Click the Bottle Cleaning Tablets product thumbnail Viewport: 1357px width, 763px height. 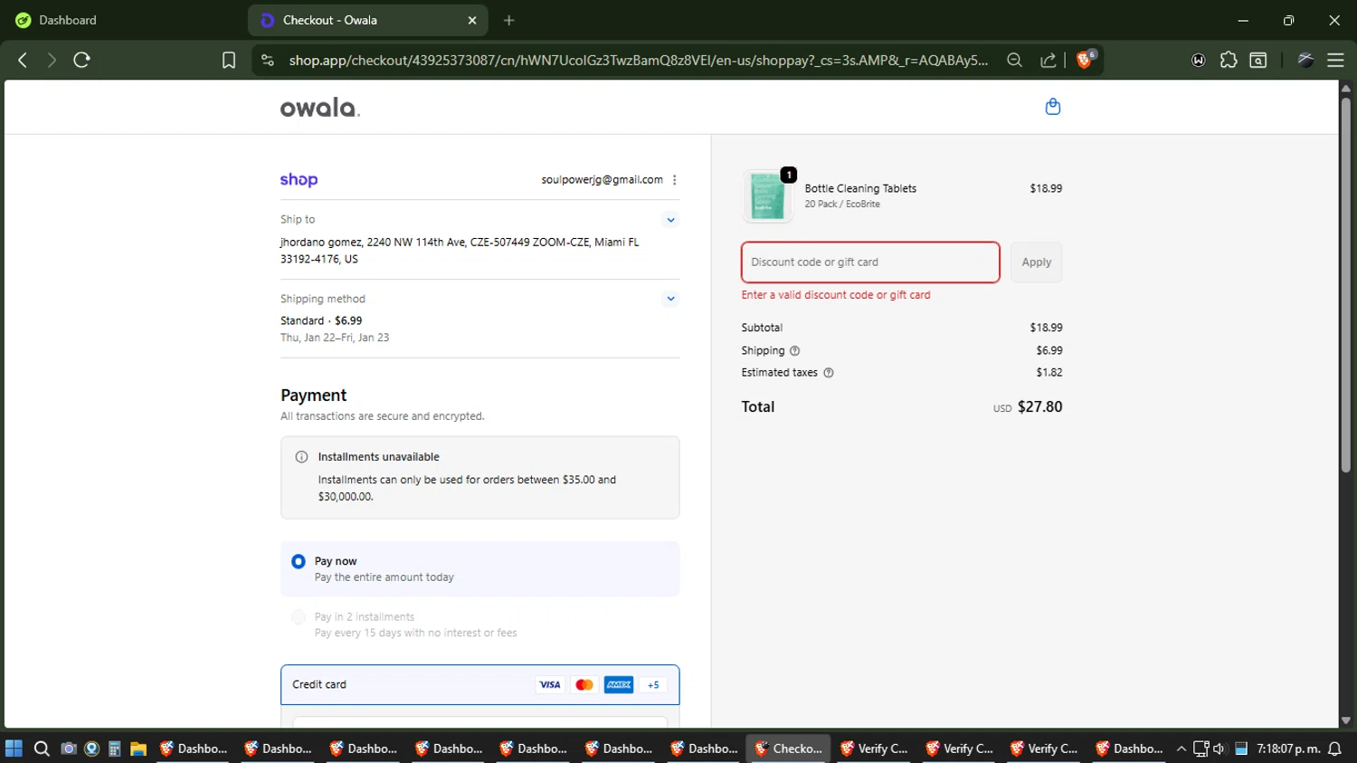click(767, 196)
